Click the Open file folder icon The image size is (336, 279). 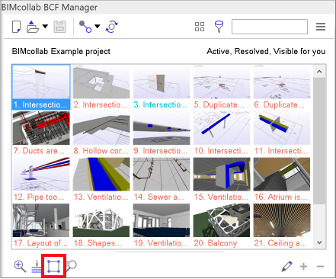coord(33,27)
